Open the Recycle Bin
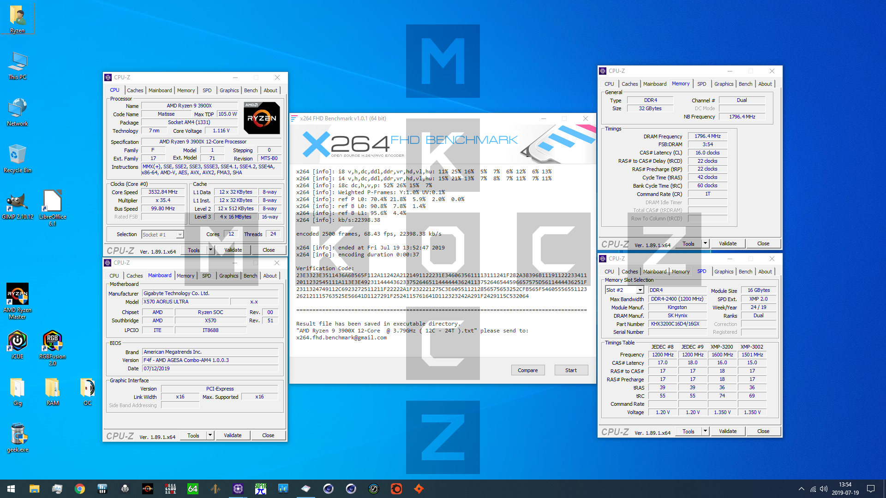This screenshot has height=498, width=886. click(18, 159)
